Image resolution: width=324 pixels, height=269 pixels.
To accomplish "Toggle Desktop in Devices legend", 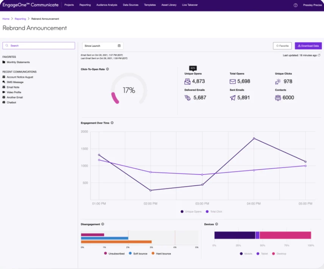I will [279, 253].
